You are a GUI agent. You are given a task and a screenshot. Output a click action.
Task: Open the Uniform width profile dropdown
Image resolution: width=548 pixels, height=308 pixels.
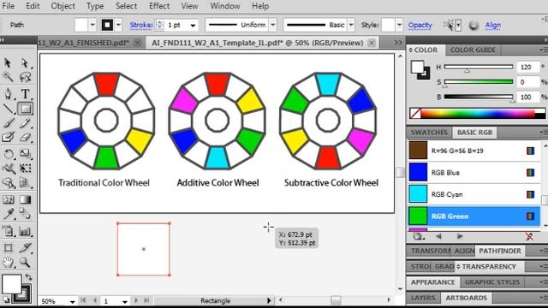(273, 25)
